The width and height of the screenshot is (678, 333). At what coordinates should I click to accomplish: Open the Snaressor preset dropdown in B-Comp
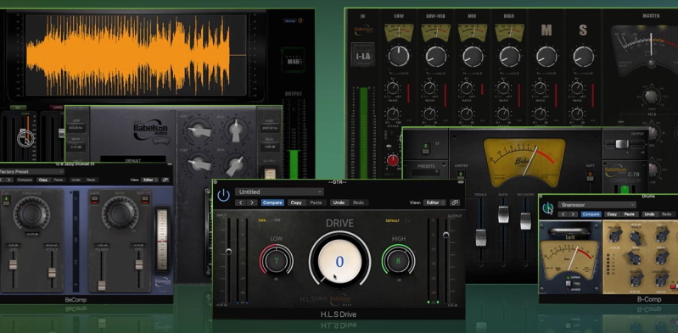(597, 205)
